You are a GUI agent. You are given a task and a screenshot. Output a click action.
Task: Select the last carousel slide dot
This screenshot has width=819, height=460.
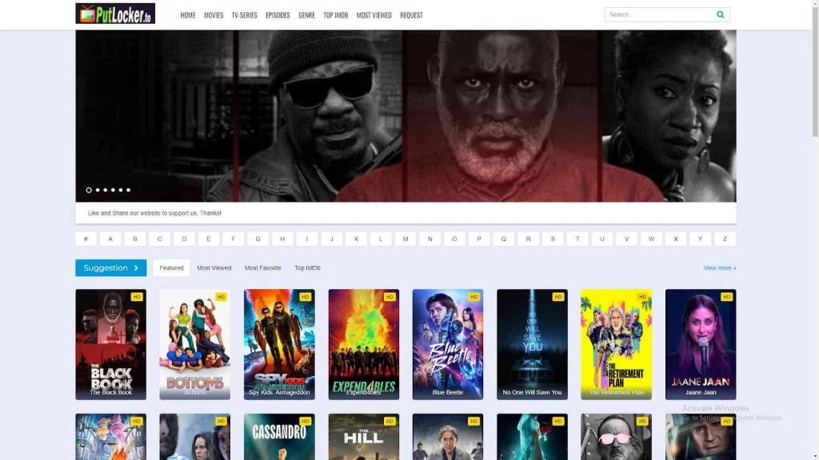click(128, 190)
